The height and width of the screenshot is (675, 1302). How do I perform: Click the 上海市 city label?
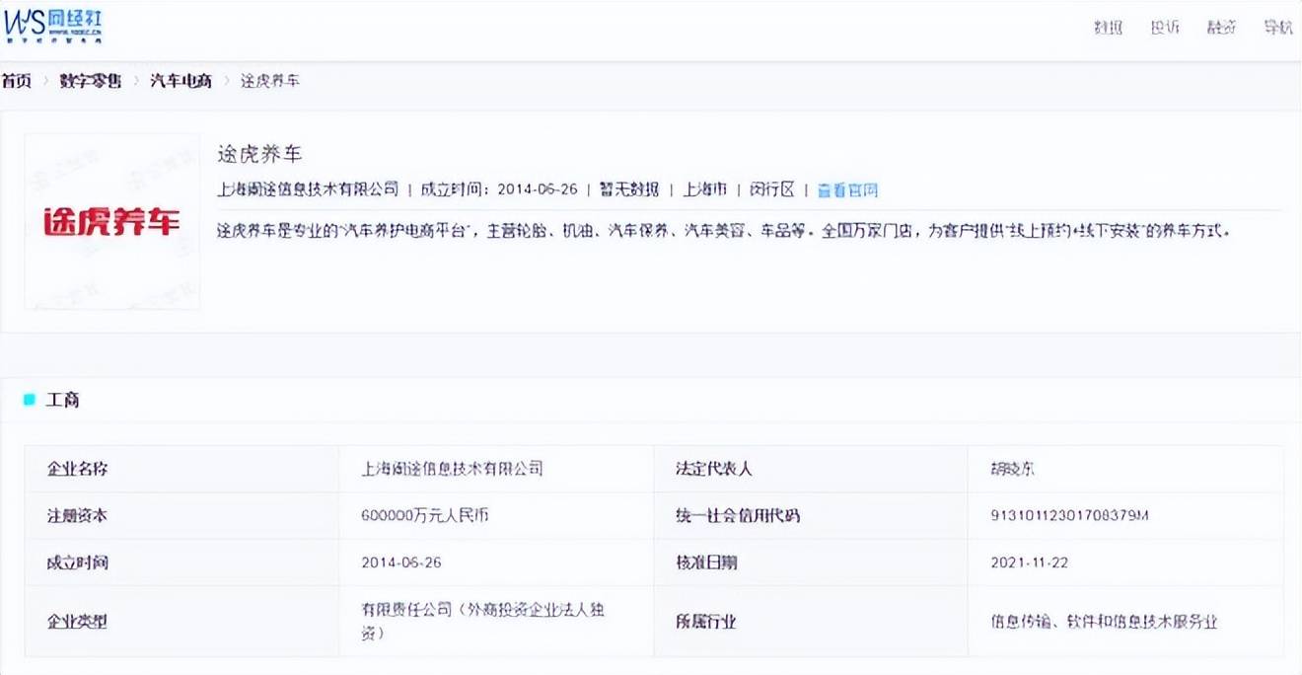704,189
